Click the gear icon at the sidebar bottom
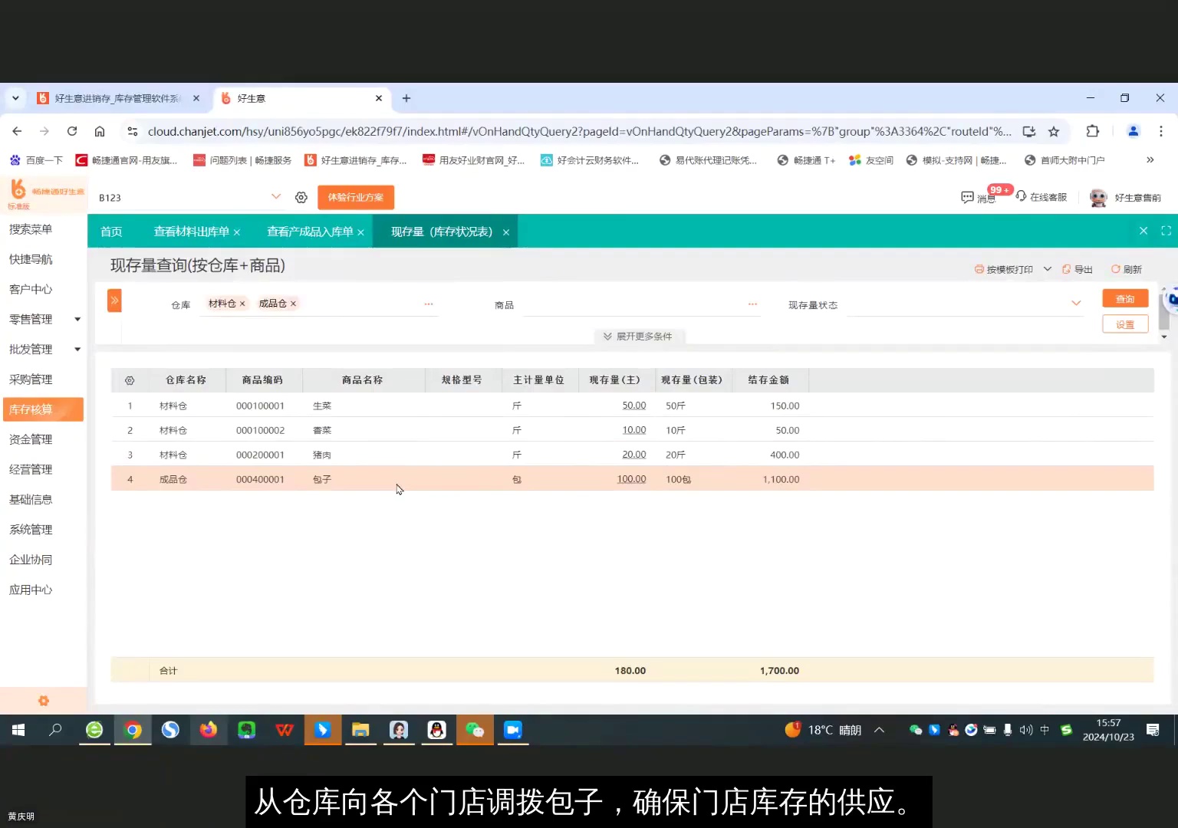 (x=43, y=700)
